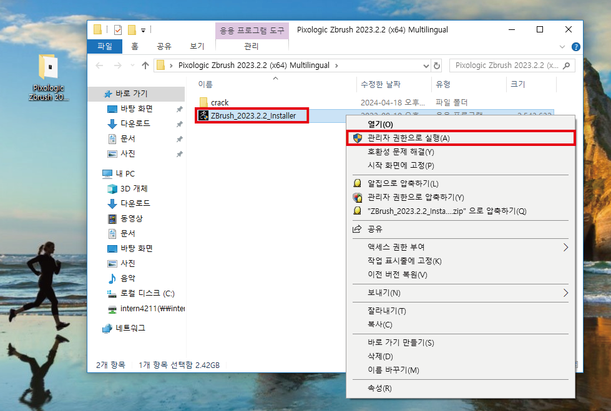
Task: Expand the ribbon with the chevron
Action: (x=562, y=47)
